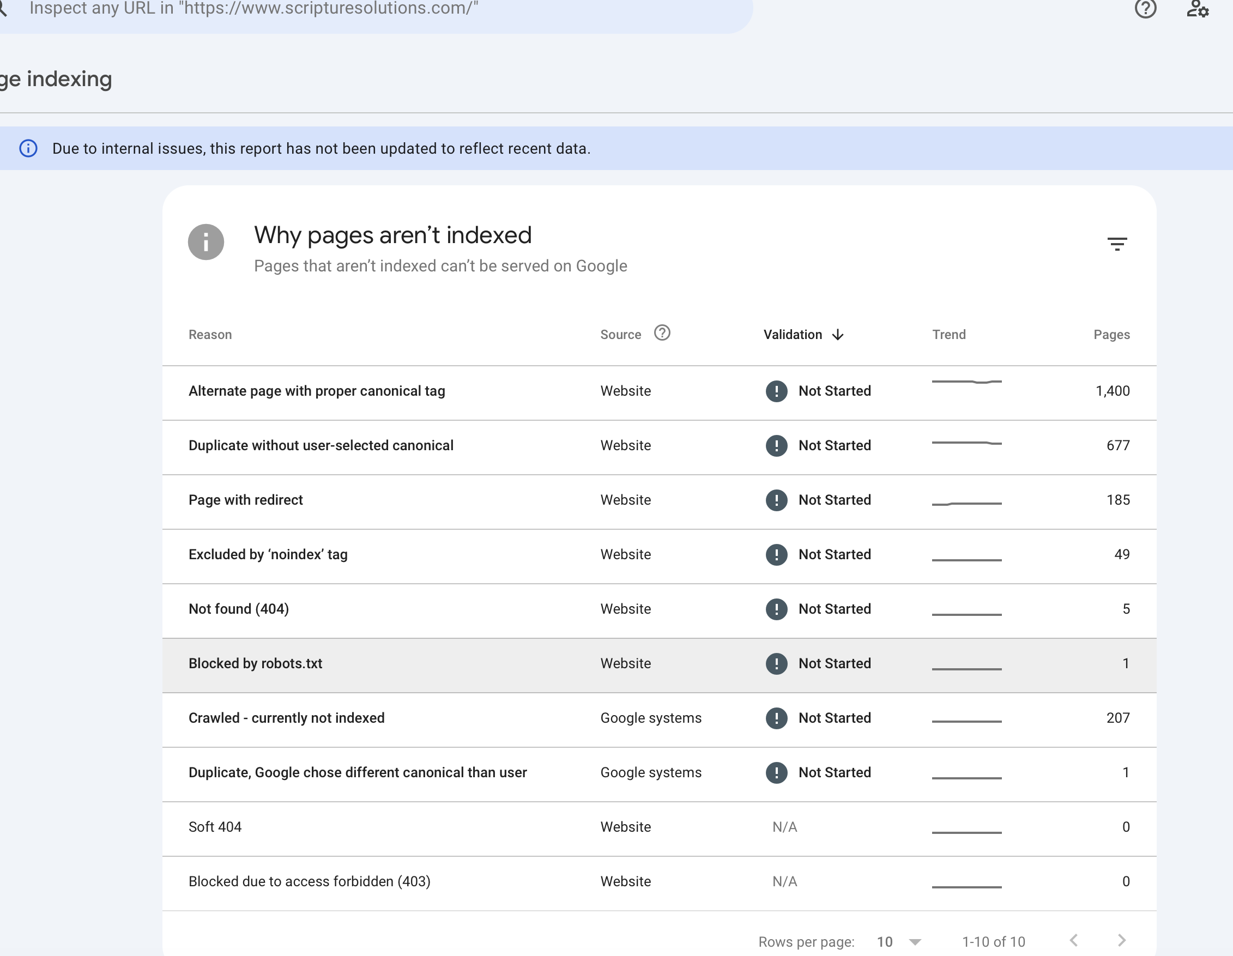1233x956 pixels.
Task: Click the previous page arrow
Action: [x=1074, y=940]
